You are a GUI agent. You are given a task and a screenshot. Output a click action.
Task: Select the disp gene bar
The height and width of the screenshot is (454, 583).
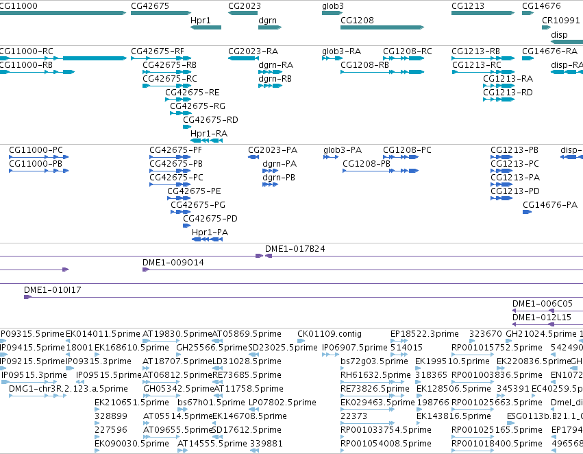point(567,42)
